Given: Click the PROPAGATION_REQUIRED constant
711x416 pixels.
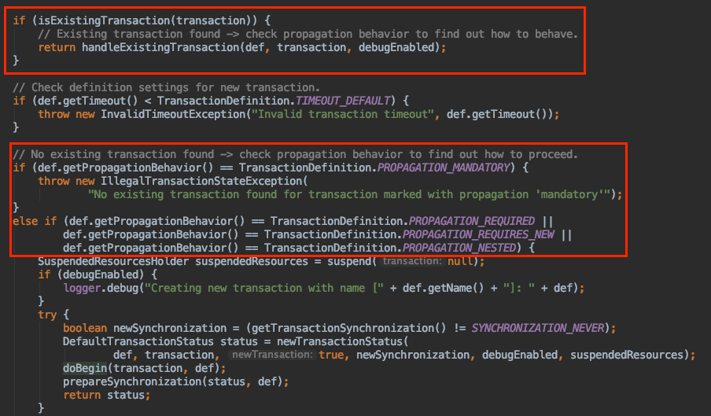Looking at the screenshot, I should pos(472,222).
